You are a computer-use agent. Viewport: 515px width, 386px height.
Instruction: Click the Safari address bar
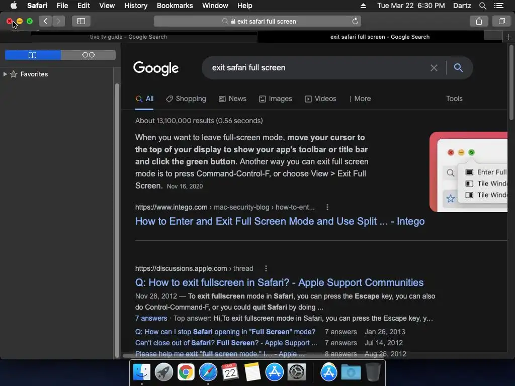click(x=257, y=21)
